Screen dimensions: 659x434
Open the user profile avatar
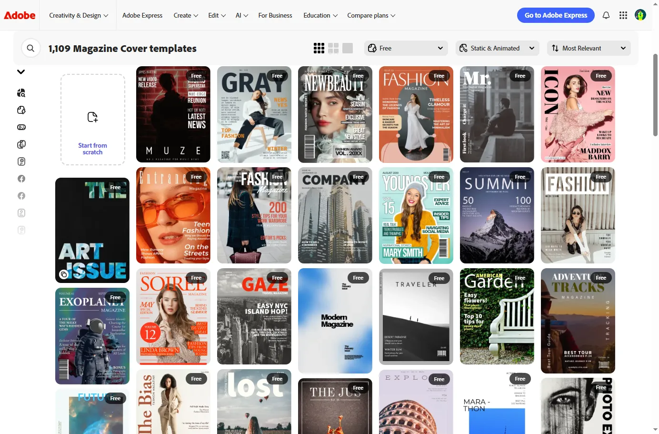[x=640, y=15]
